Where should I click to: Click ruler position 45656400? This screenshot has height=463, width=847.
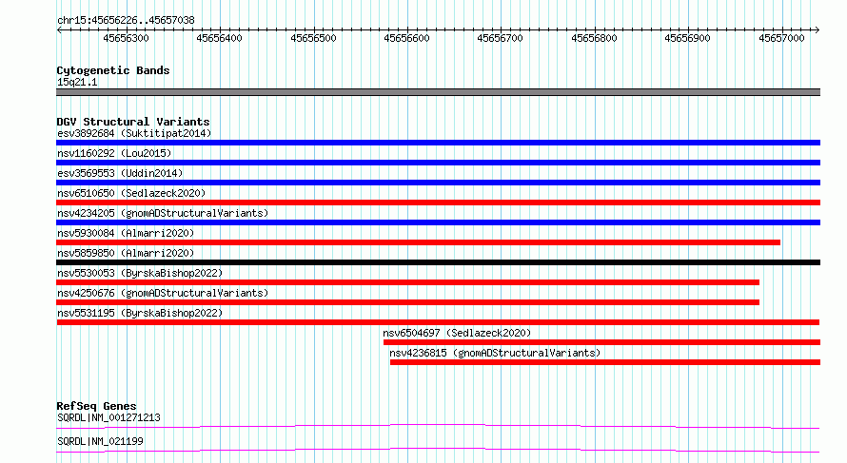pos(219,38)
